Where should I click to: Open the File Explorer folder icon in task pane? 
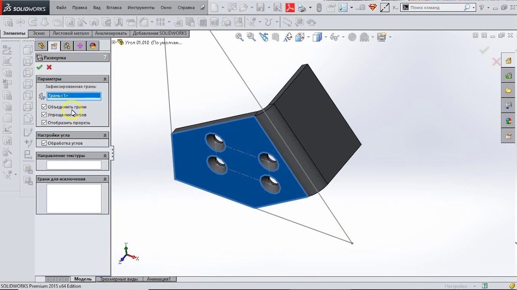[x=509, y=91]
